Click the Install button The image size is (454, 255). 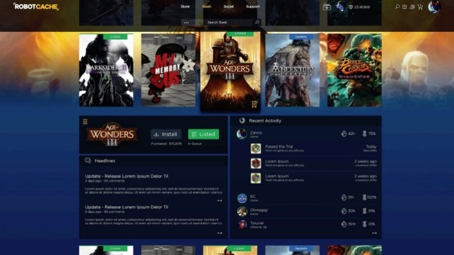166,134
